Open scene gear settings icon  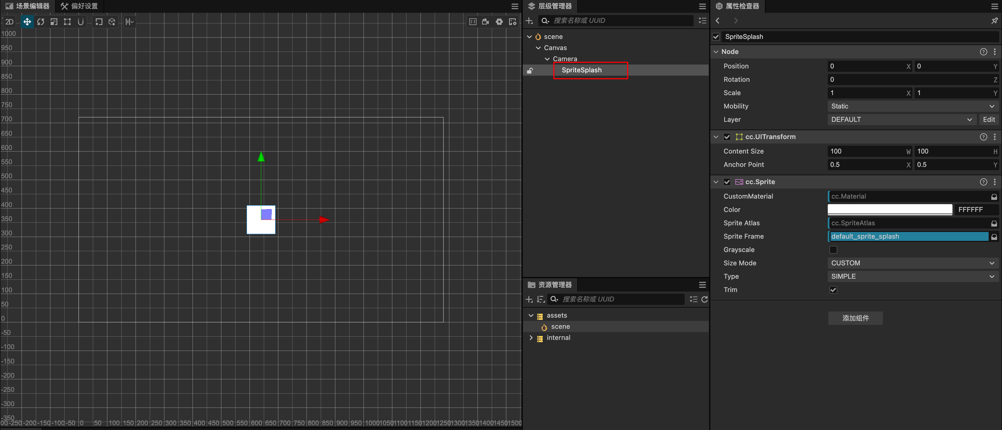point(499,22)
